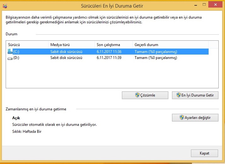Screen dimensions: 225x164
Task: Click the shield icon on Çözümle button
Action: 137,95
